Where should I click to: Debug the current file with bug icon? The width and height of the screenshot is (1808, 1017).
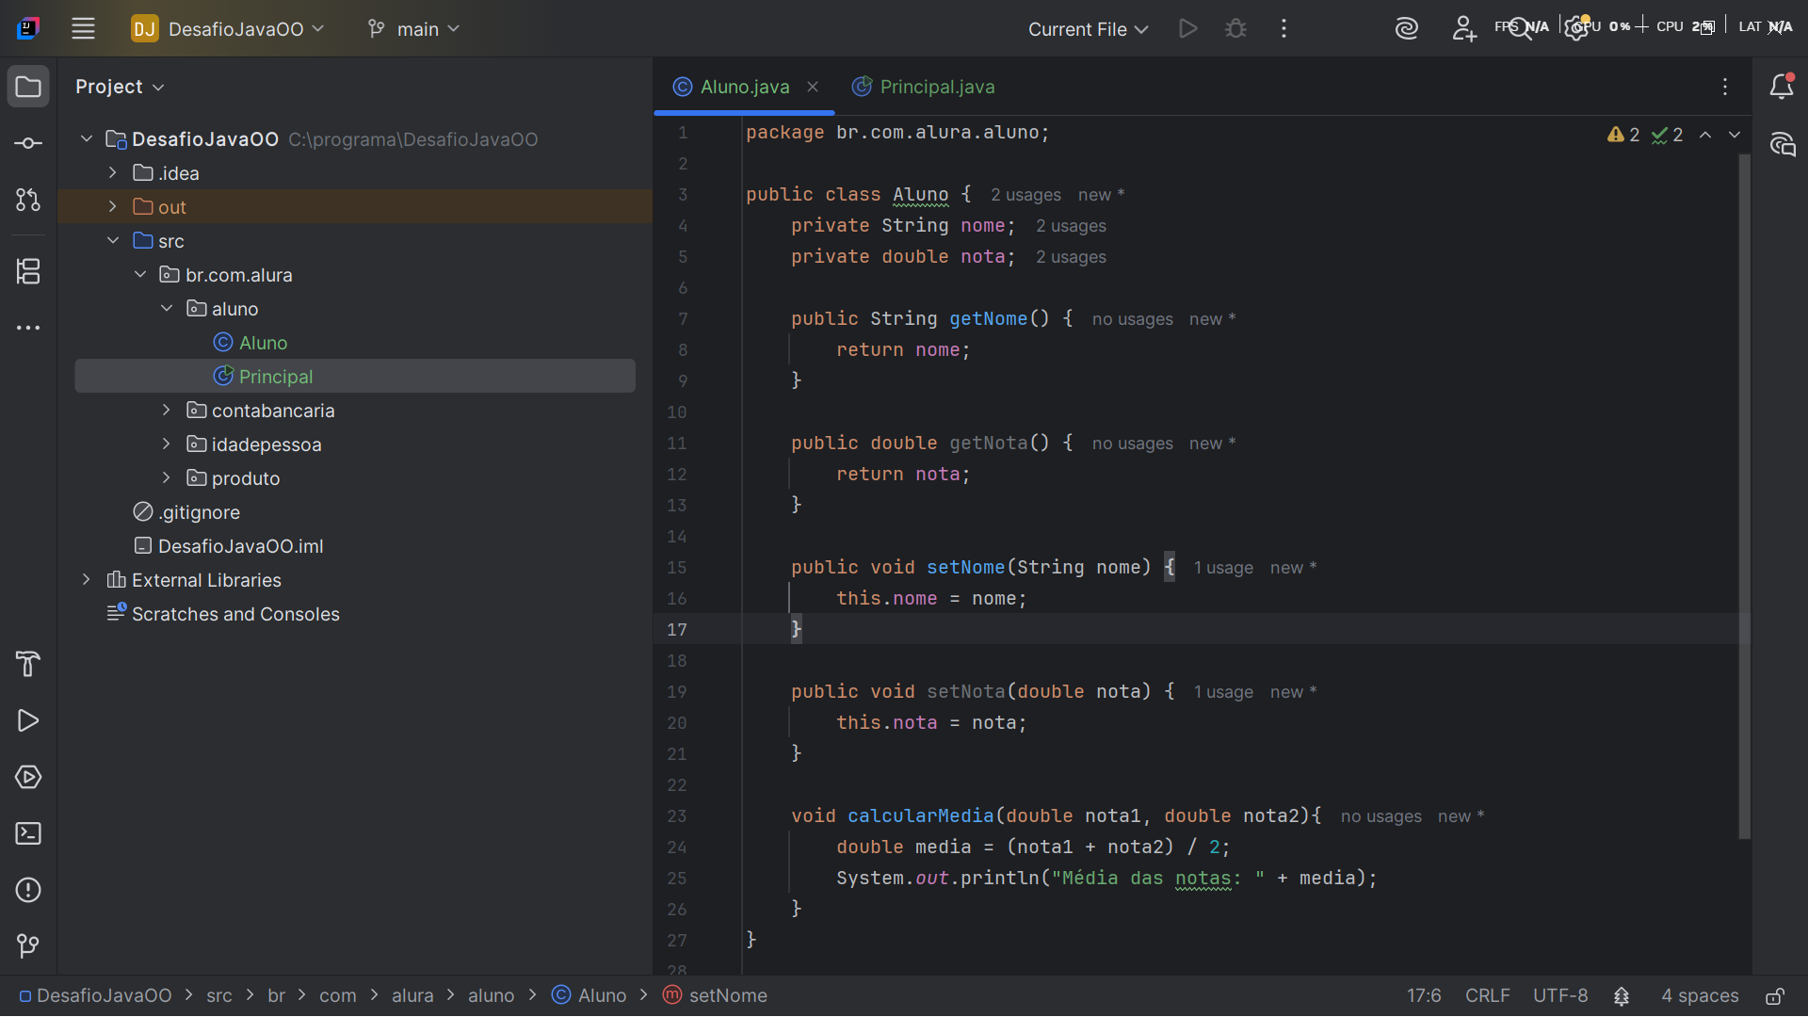[1235, 28]
